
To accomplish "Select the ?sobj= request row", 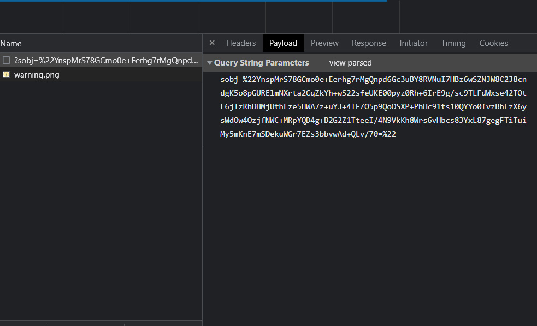I will (x=101, y=60).
